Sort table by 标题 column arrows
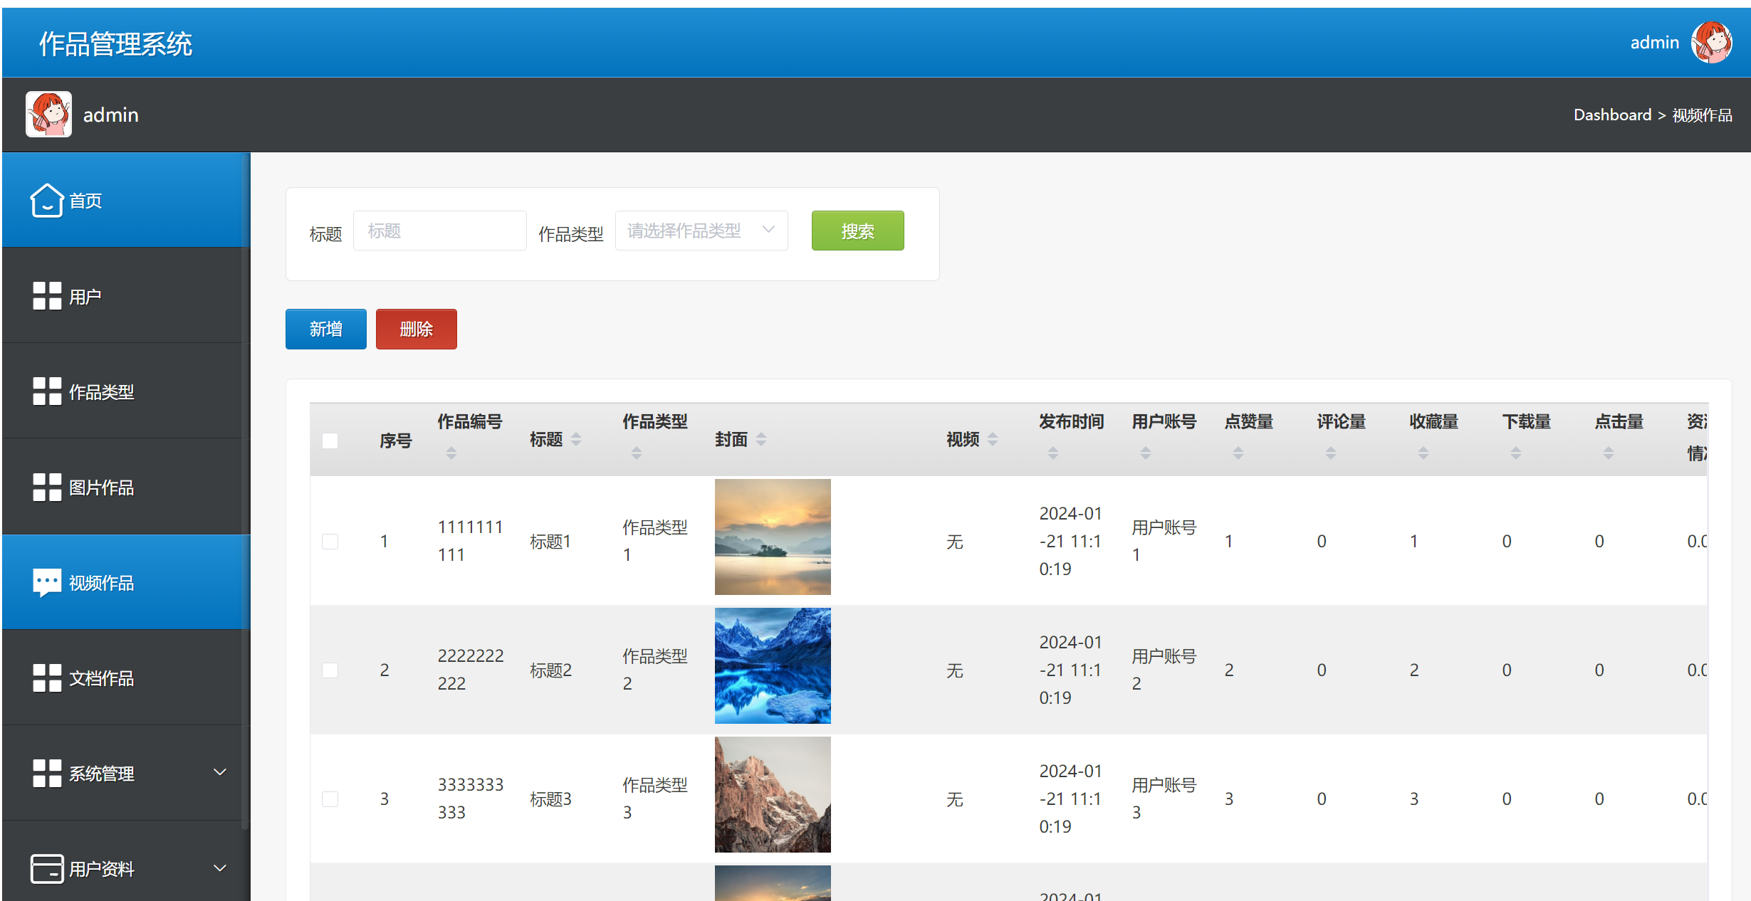This screenshot has width=1751, height=901. tap(576, 440)
